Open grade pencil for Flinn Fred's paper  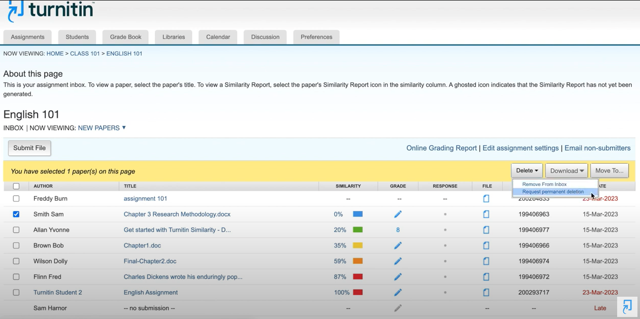[x=398, y=277]
